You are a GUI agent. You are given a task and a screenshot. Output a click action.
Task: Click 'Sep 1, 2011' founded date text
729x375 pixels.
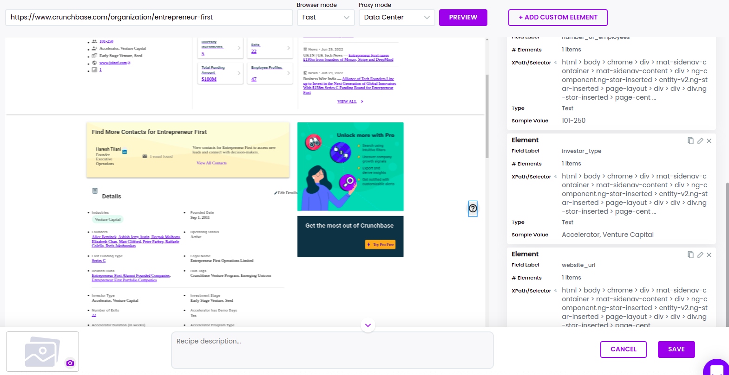pyautogui.click(x=200, y=217)
